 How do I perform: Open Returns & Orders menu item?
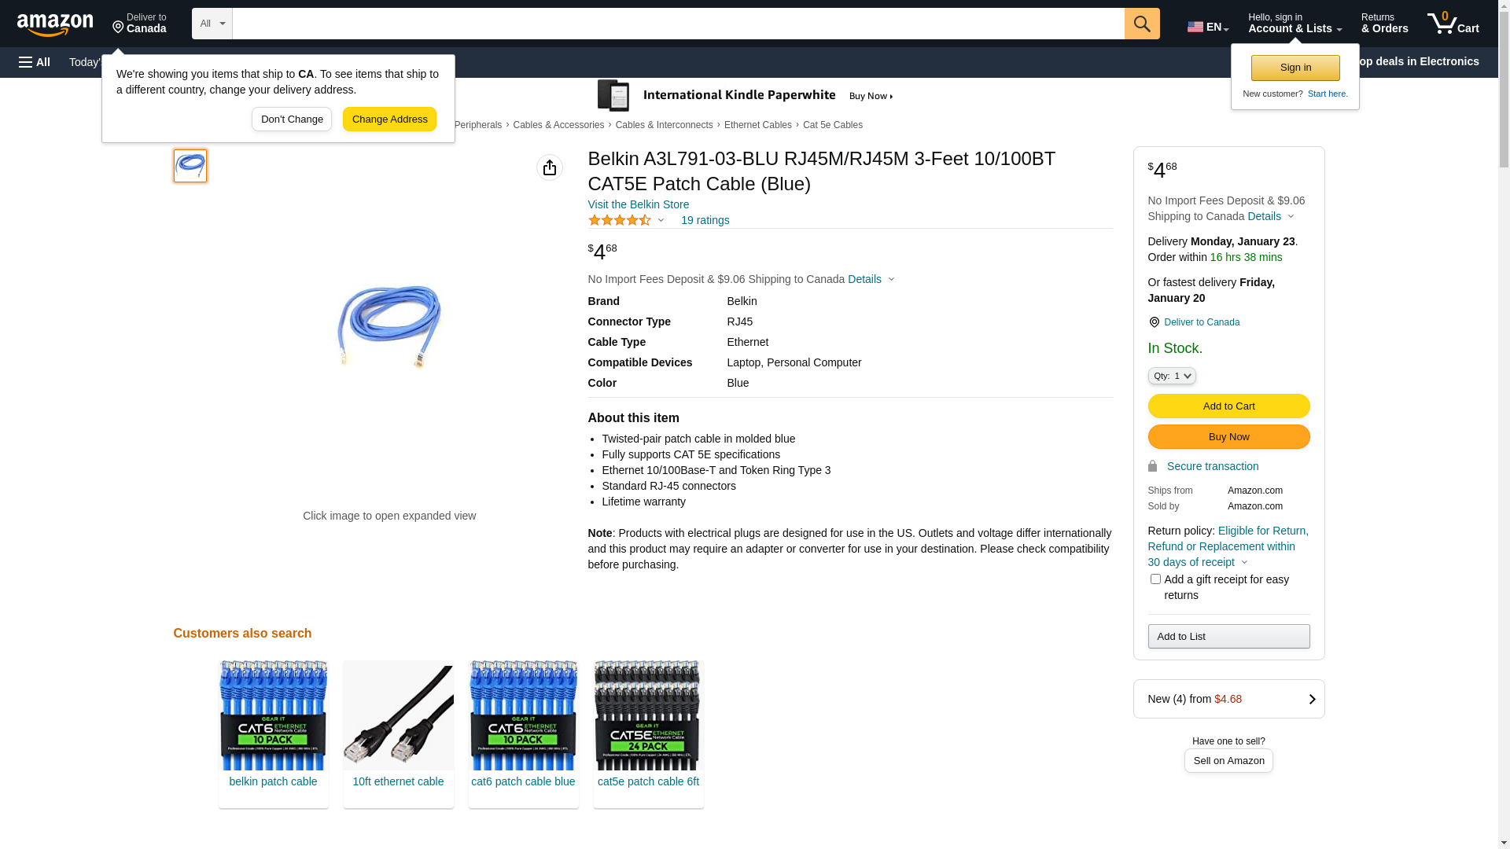tap(1384, 24)
